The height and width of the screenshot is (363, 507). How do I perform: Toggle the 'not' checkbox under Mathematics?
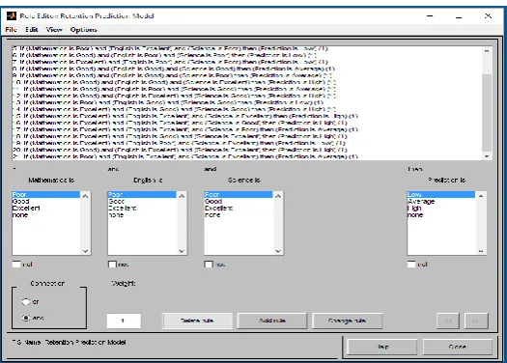tap(16, 265)
